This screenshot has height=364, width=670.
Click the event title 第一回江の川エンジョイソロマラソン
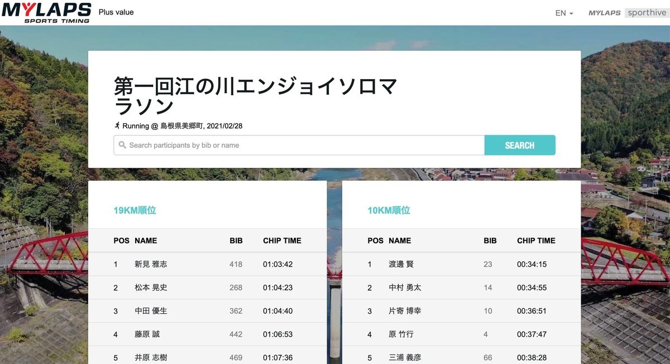[x=256, y=95]
